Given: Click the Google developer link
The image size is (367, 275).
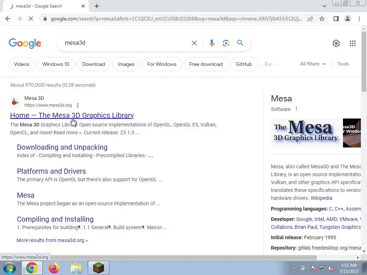Looking at the screenshot, I should [x=304, y=219].
